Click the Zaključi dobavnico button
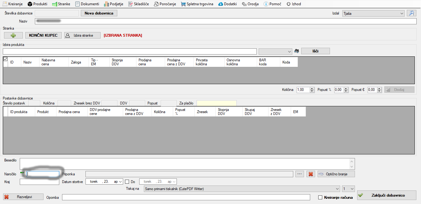 pos(386,195)
